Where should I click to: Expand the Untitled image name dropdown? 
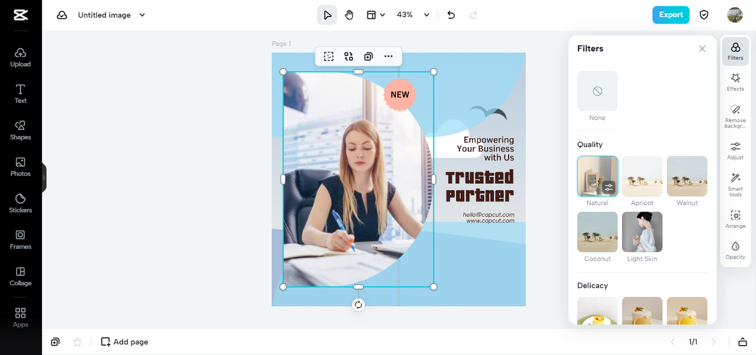(142, 15)
